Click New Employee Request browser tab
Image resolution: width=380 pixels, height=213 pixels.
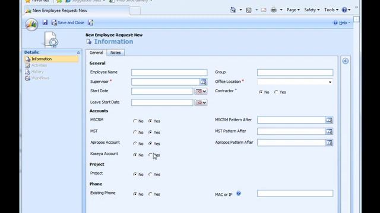tap(77, 11)
